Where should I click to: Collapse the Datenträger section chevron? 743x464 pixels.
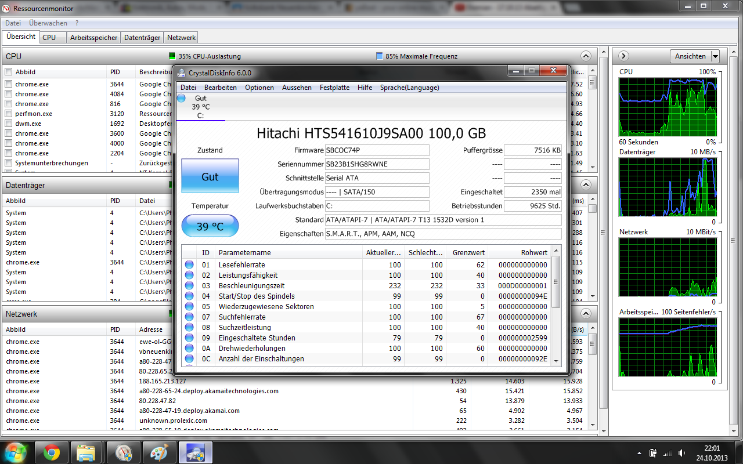[x=586, y=185]
